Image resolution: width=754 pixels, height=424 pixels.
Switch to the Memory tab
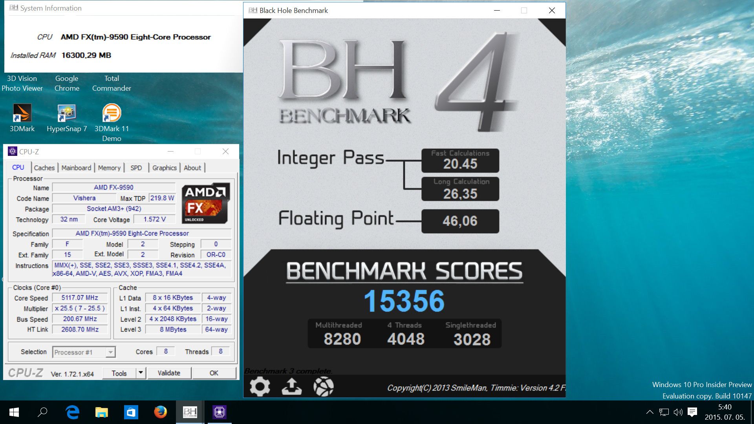coord(109,168)
